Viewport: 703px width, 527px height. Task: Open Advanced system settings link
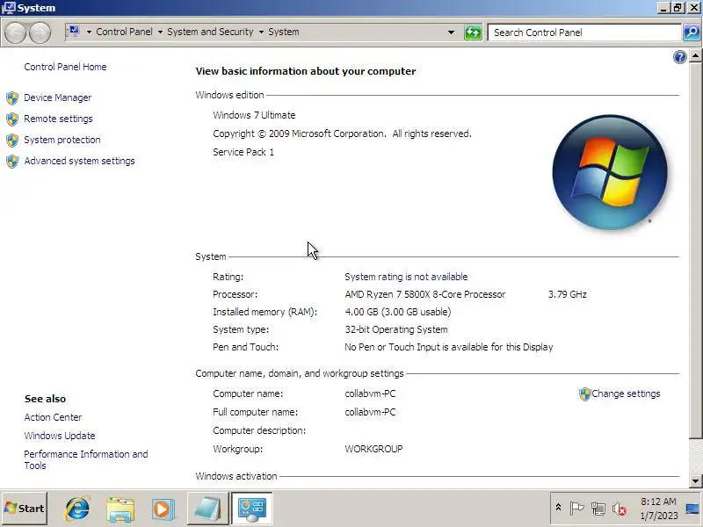pos(79,161)
